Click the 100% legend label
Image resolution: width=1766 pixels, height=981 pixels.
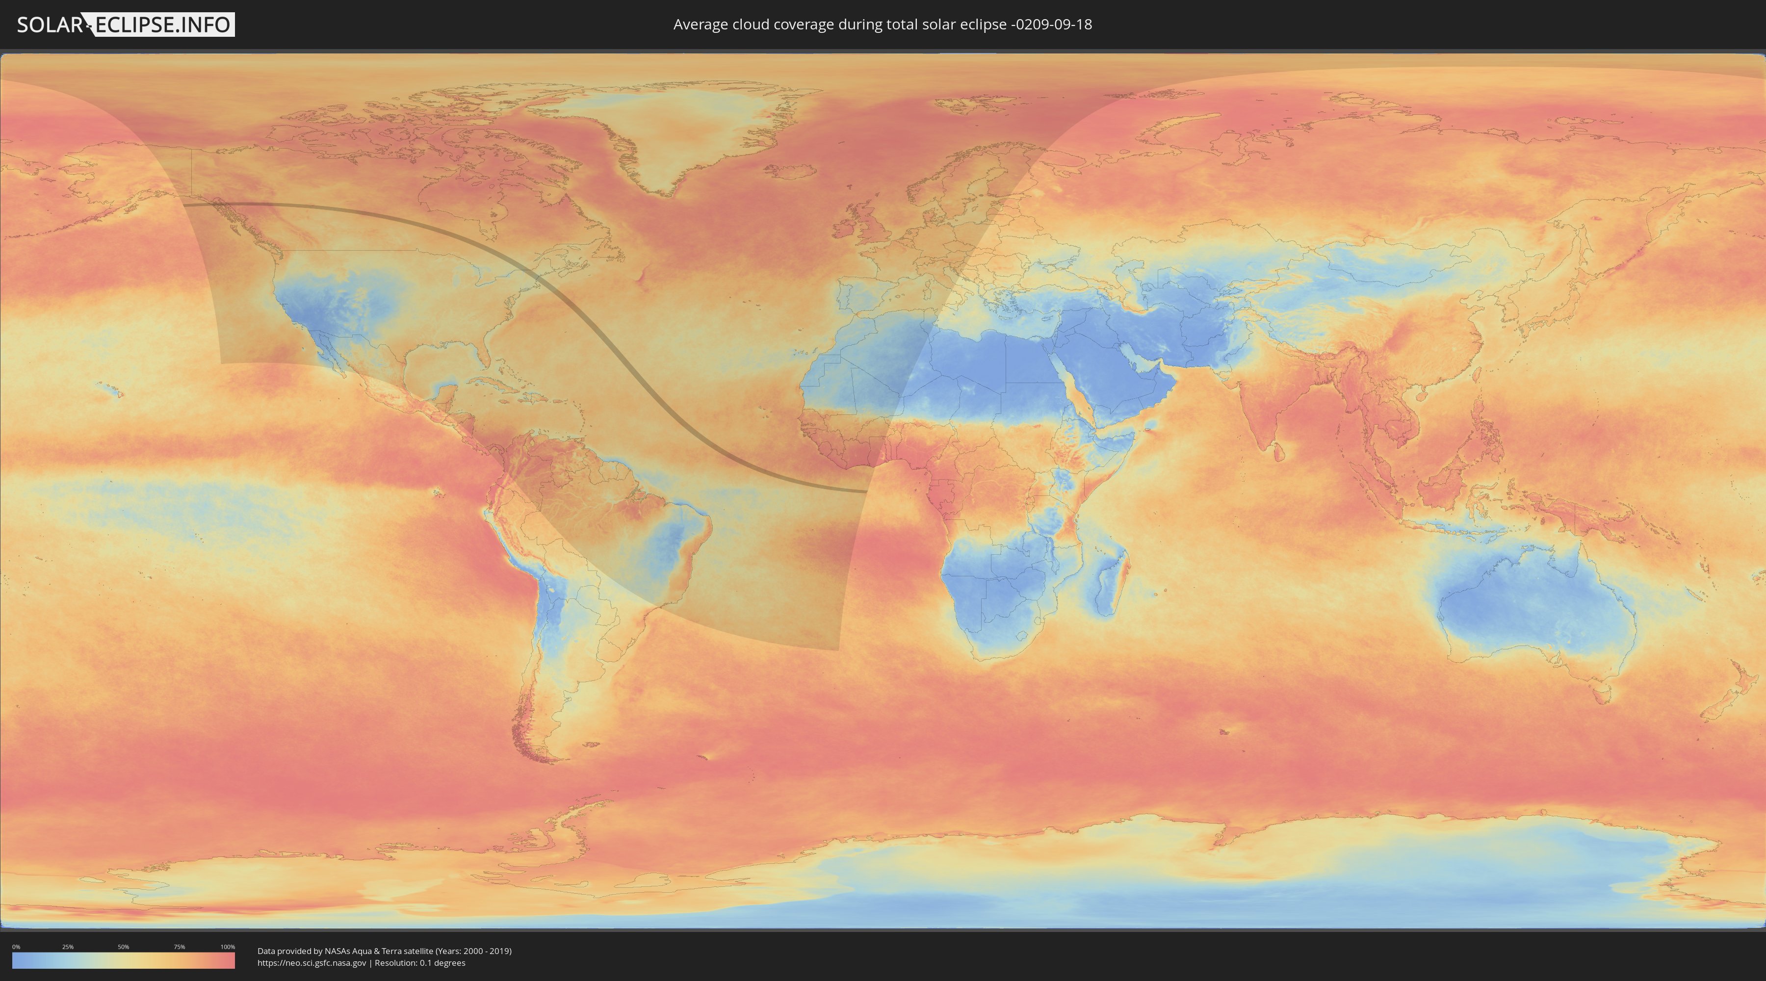[228, 947]
